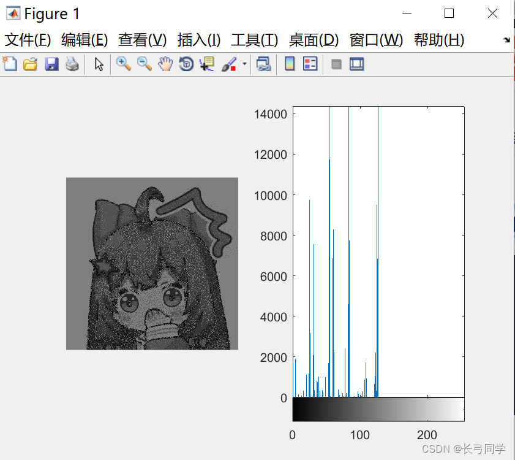Select the Edit Plot arrow tool
The image size is (515, 460).
[99, 64]
